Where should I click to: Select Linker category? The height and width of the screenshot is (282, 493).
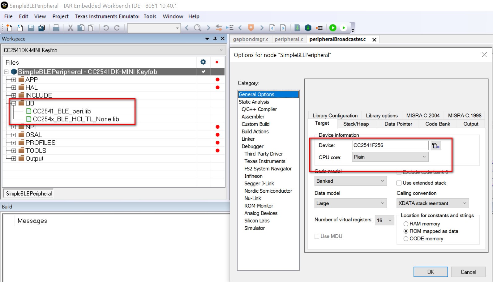[248, 139]
